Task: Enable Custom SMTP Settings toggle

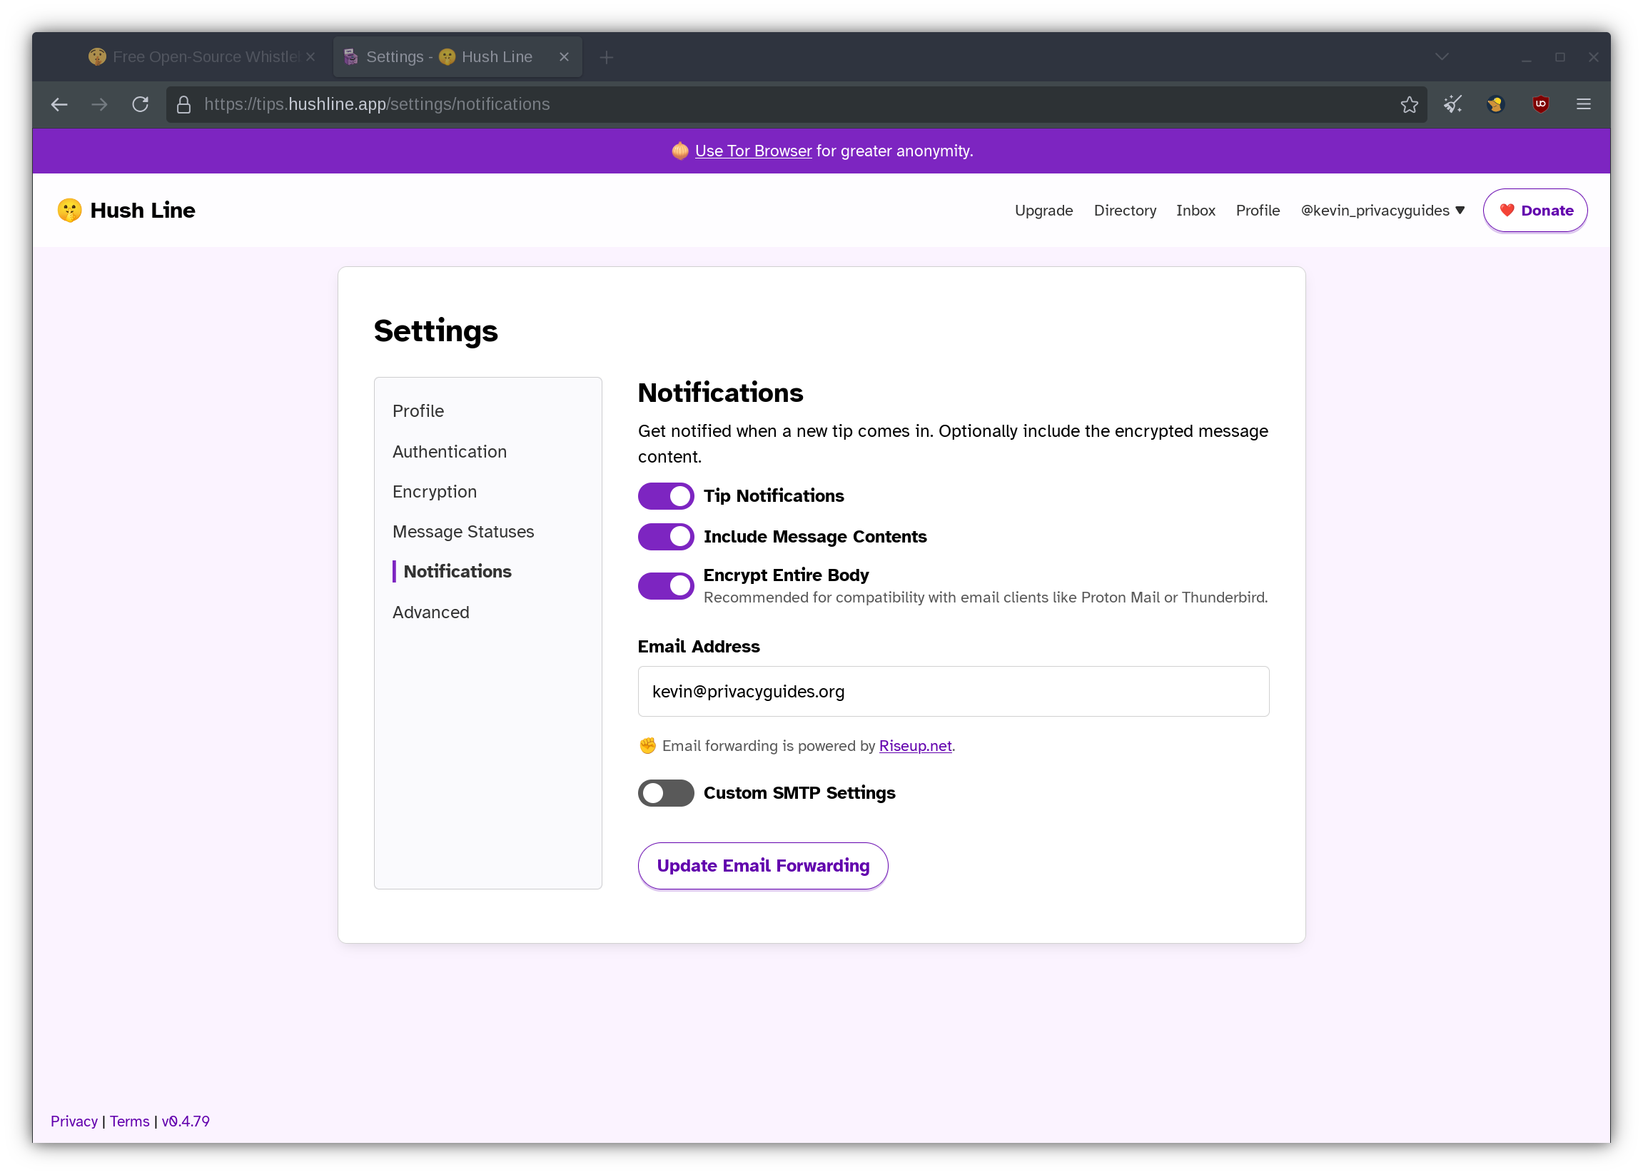Action: pyautogui.click(x=666, y=793)
